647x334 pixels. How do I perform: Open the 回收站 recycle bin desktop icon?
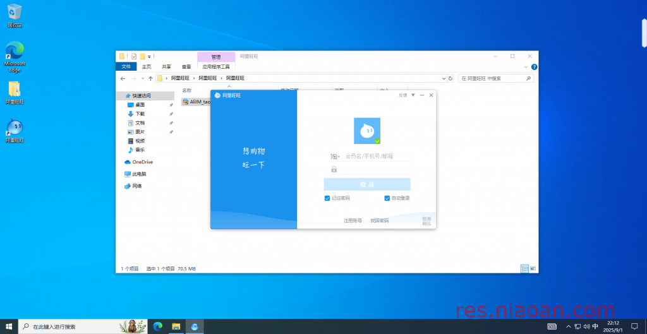(x=15, y=16)
